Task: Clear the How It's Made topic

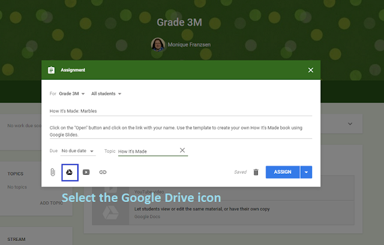Action: click(182, 150)
